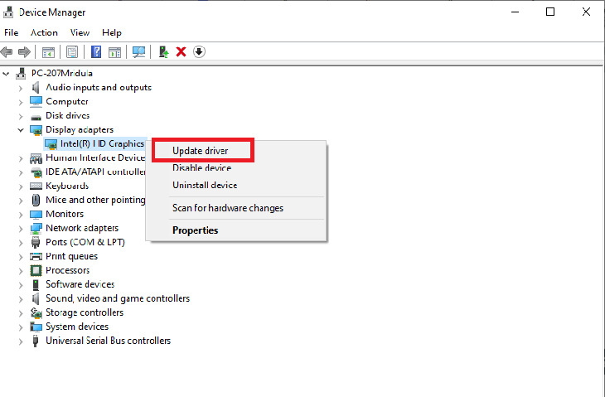Viewport: 605px width, 397px height.
Task: Collapse the Display adapters category
Action: [21, 130]
